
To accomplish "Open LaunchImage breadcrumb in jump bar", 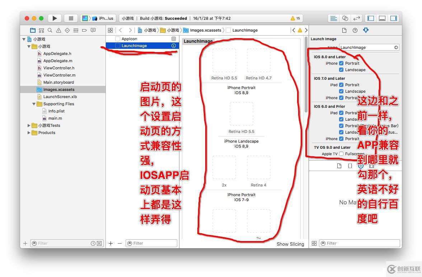I will tap(242, 30).
